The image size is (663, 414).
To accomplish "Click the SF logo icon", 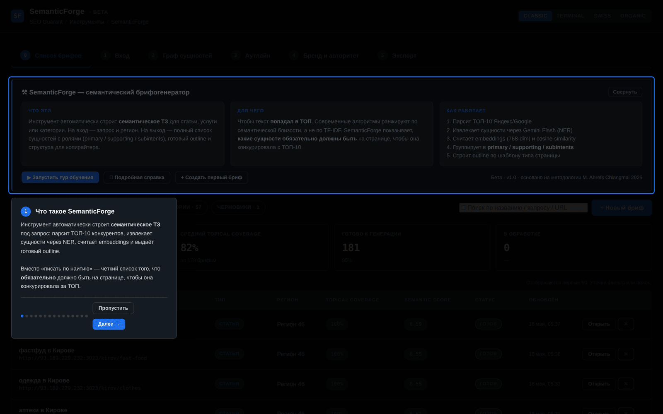I will tap(17, 16).
